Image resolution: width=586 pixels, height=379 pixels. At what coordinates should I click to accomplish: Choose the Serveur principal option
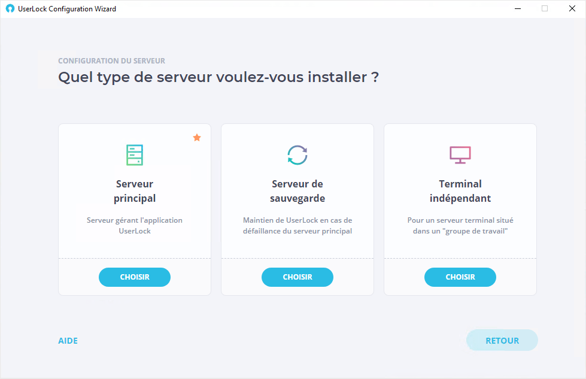coord(135,277)
